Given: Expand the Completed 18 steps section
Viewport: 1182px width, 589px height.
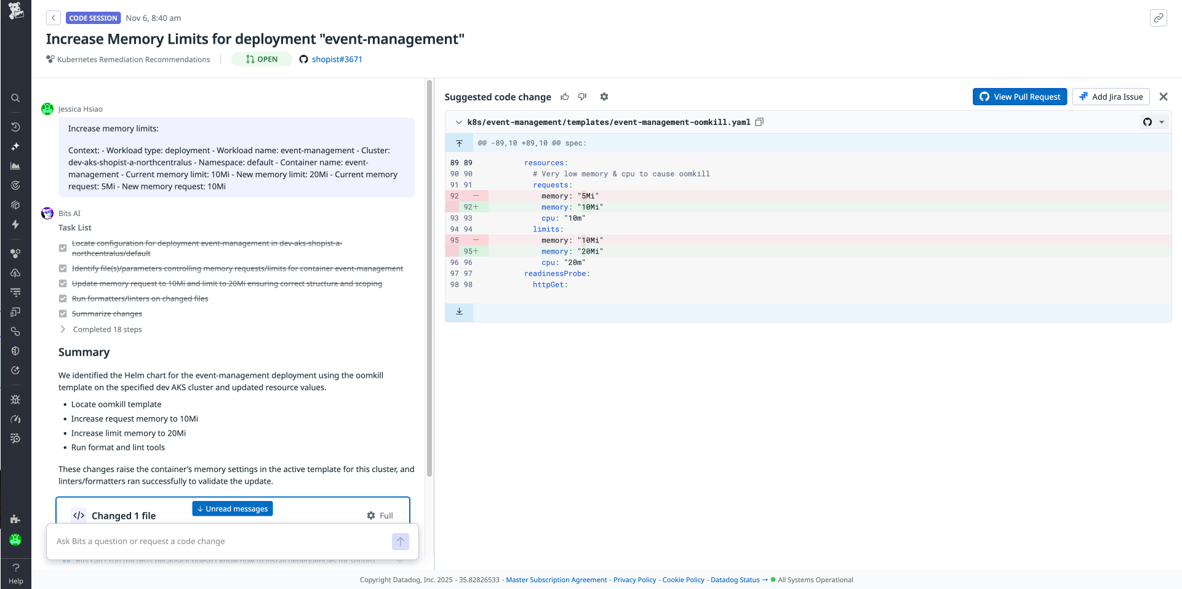Looking at the screenshot, I should click(62, 329).
